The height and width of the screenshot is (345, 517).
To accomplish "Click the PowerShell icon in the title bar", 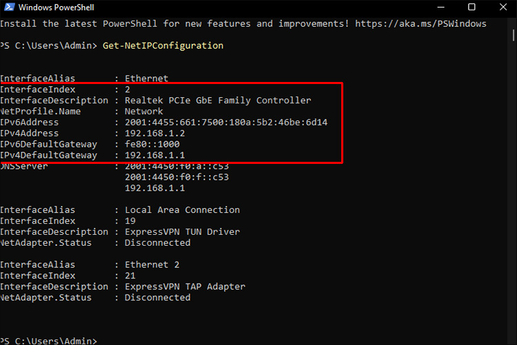I will coord(8,8).
